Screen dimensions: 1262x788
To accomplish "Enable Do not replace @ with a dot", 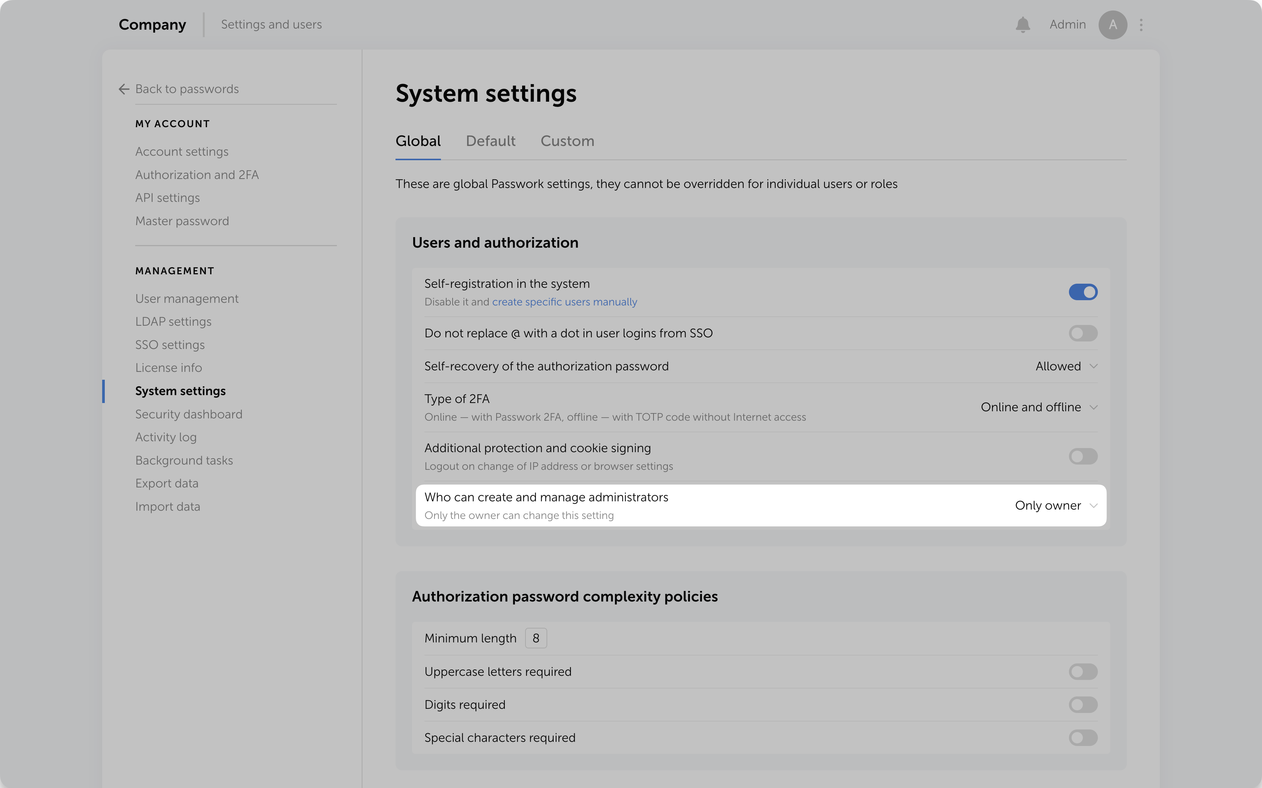I will click(x=1083, y=333).
